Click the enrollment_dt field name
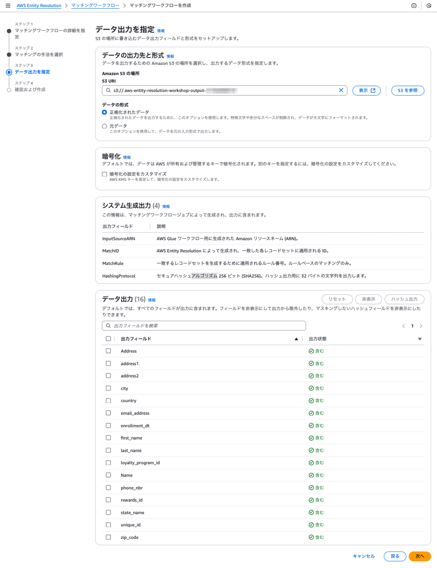Image resolution: width=437 pixels, height=568 pixels. point(135,425)
